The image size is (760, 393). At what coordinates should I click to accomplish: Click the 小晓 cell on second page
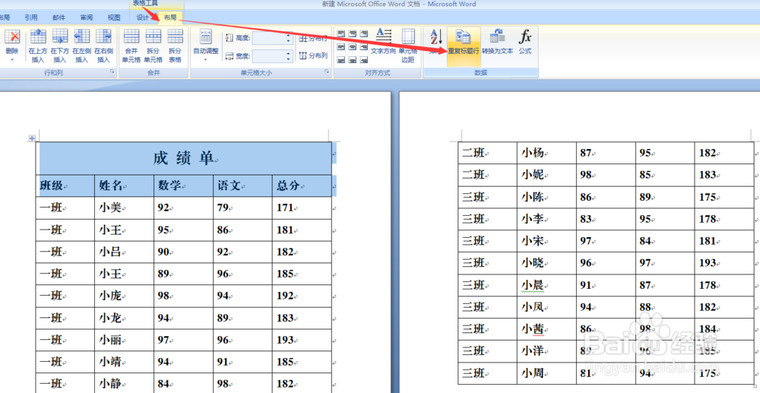pyautogui.click(x=546, y=263)
